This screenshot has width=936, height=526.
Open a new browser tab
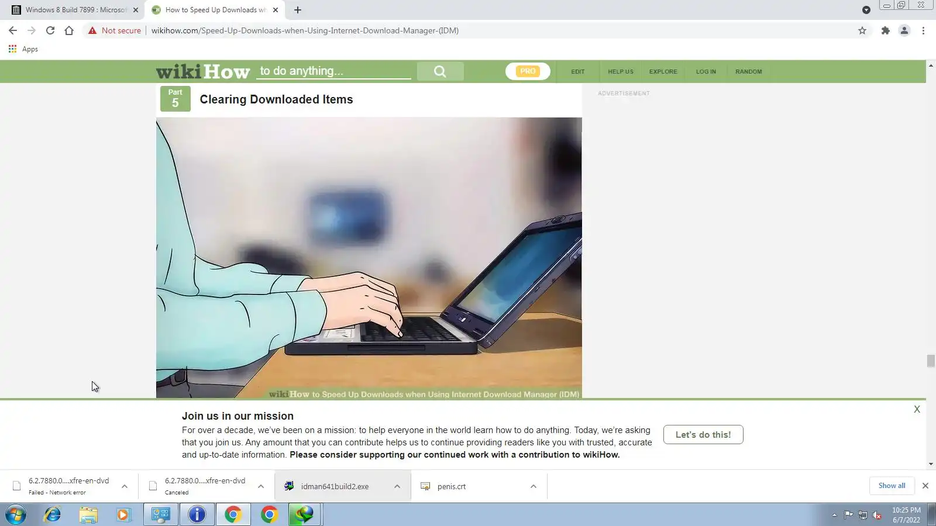click(x=298, y=10)
